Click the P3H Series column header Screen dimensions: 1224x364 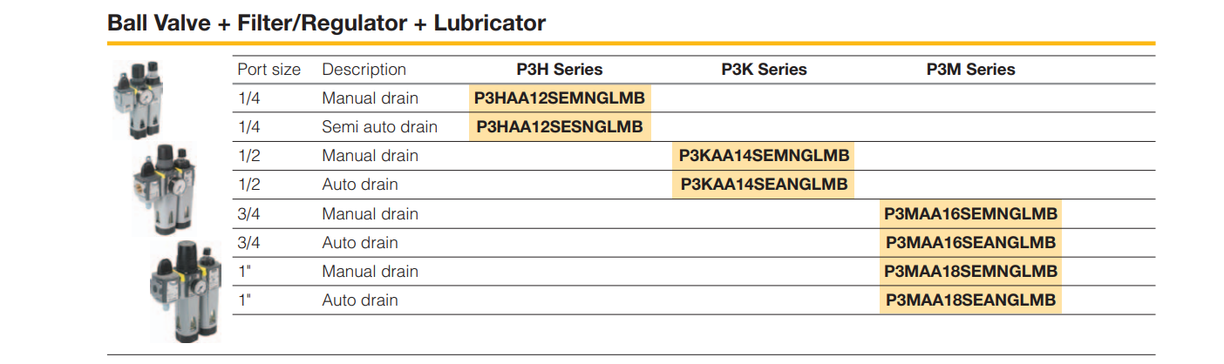point(560,70)
